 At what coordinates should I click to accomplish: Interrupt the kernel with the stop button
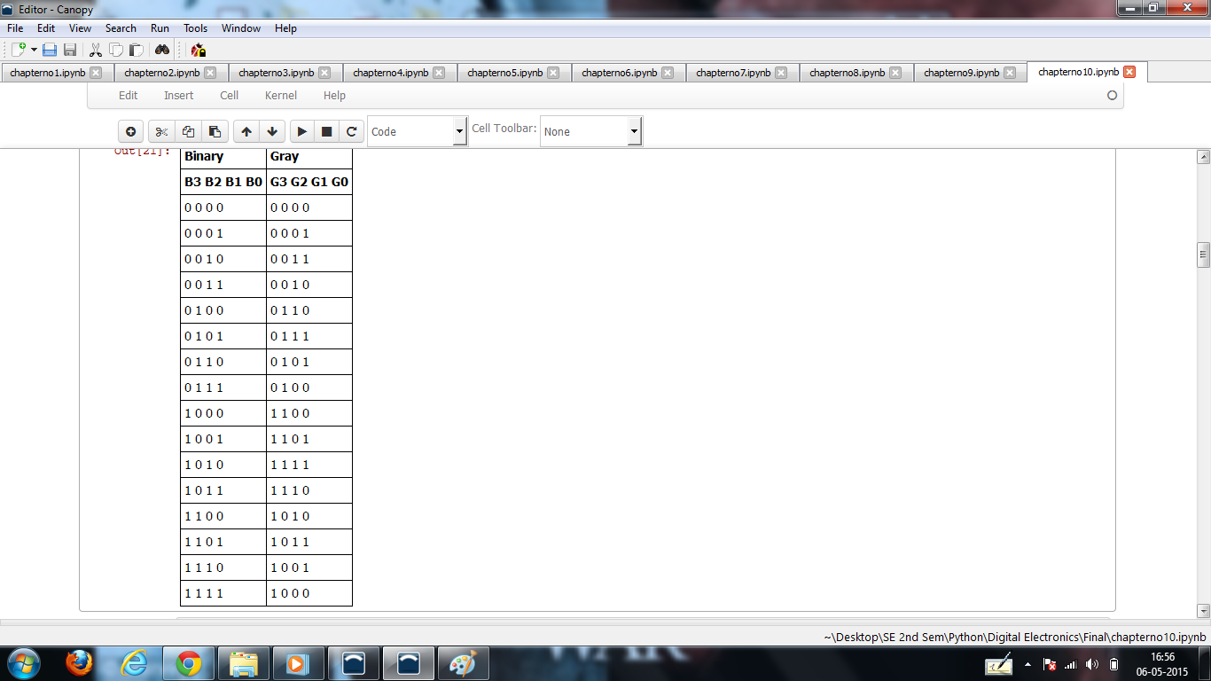coord(326,131)
